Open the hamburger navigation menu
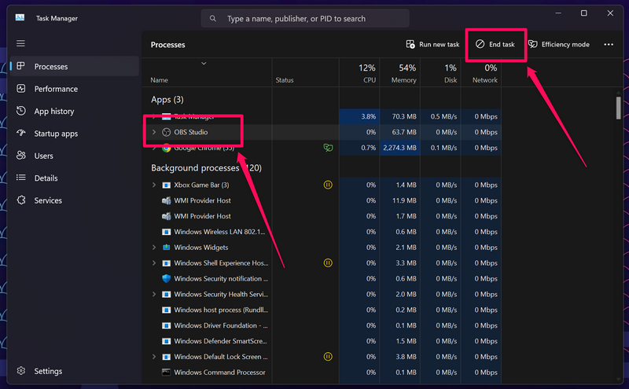 20,44
